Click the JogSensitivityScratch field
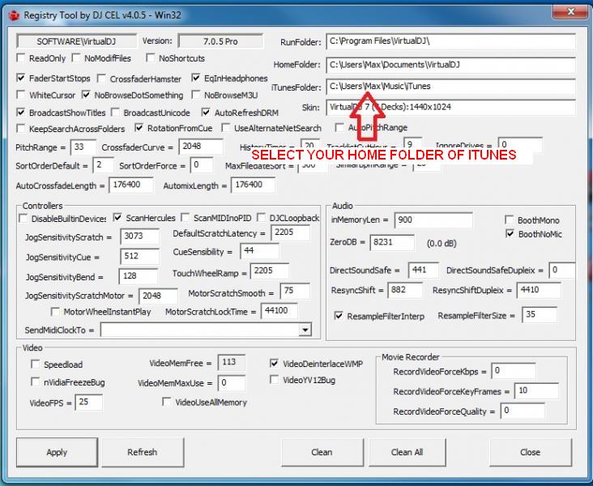 [x=139, y=237]
